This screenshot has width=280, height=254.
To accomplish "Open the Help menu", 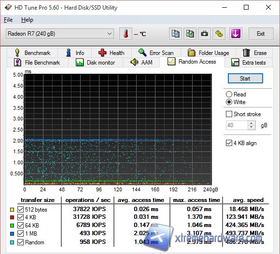I will [27, 20].
